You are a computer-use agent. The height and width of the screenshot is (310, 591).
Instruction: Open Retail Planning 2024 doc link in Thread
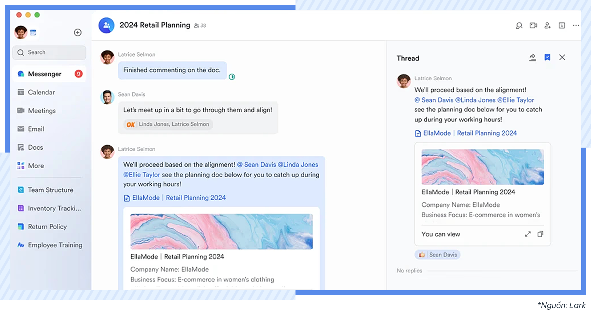click(466, 133)
